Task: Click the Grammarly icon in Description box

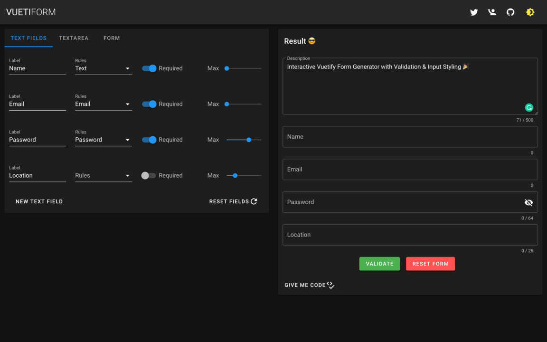Action: (x=528, y=107)
